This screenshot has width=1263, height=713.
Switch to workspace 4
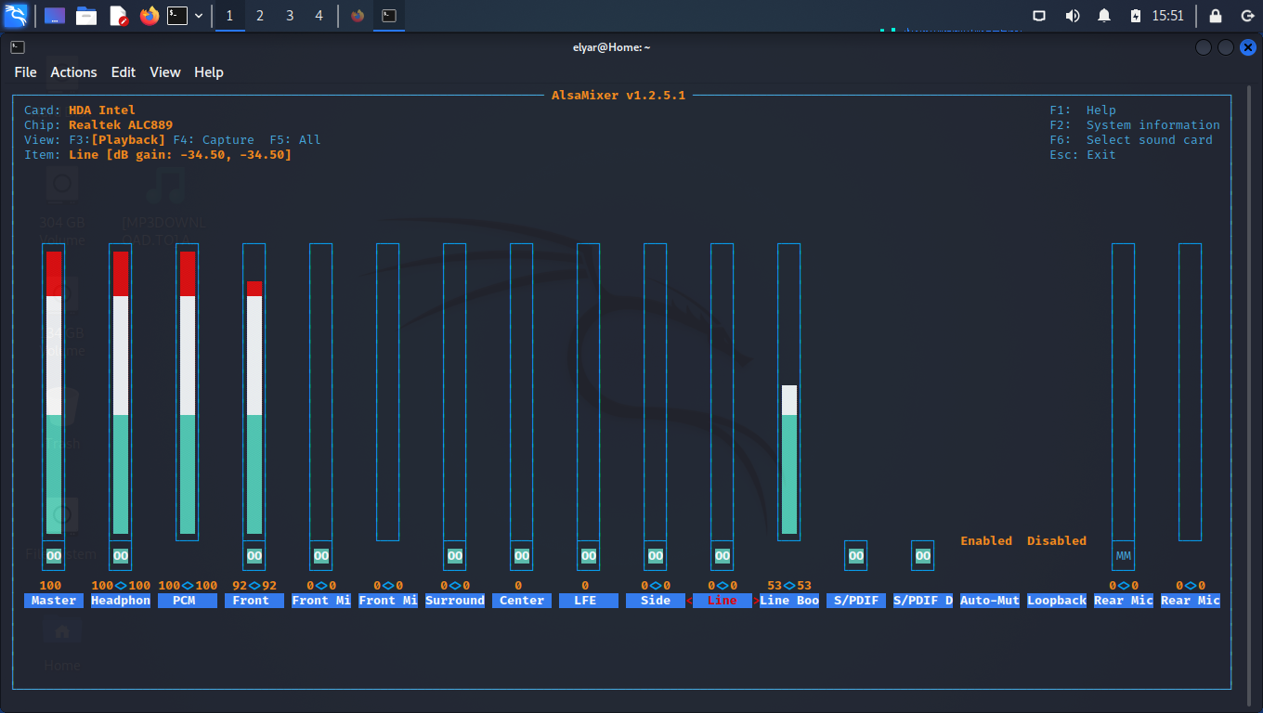(319, 16)
